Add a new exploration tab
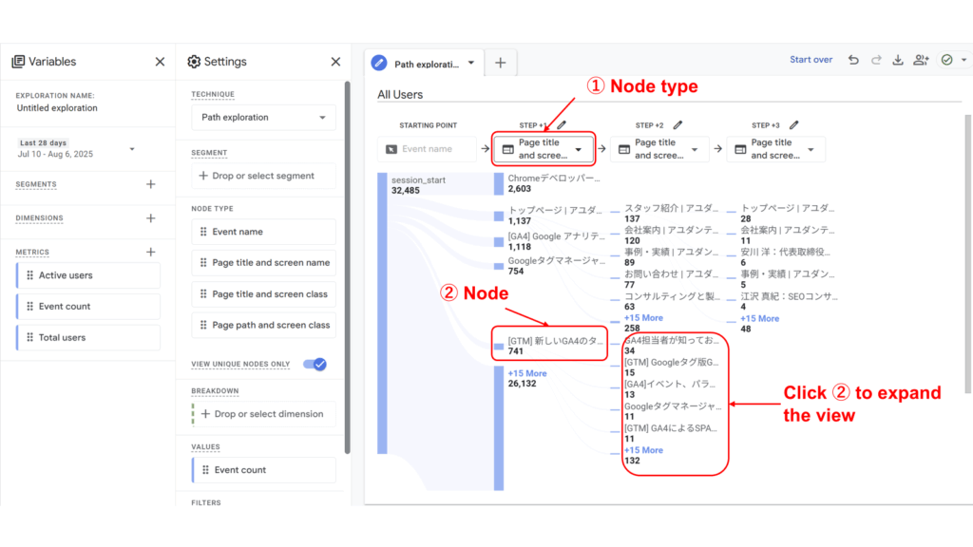Viewport: 973px width, 547px height. pos(500,63)
